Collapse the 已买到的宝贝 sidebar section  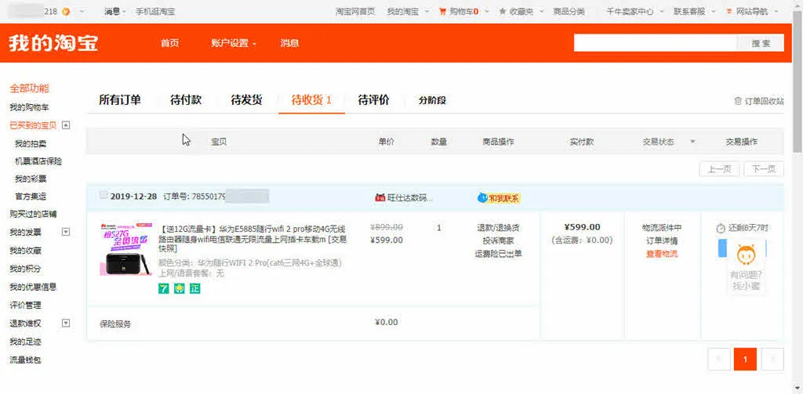click(x=66, y=125)
